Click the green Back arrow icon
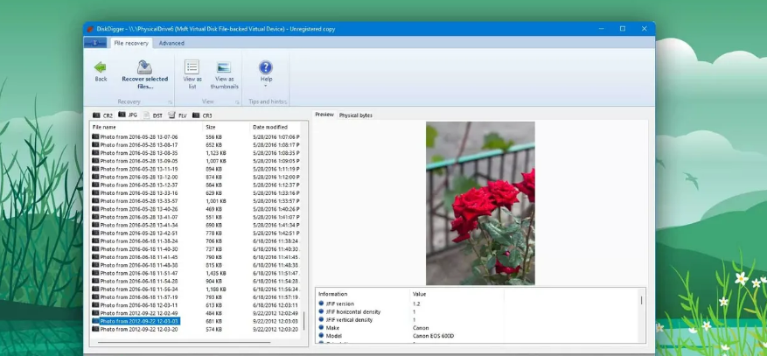The width and height of the screenshot is (767, 356). click(x=101, y=66)
